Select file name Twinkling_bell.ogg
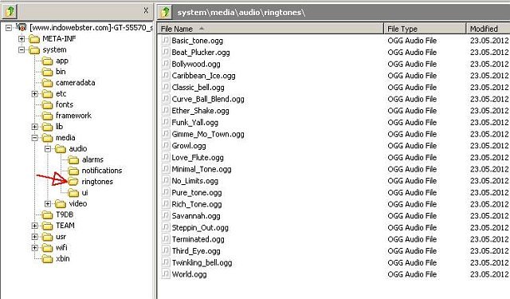Viewport: 510px width, 299px height. pos(202,263)
